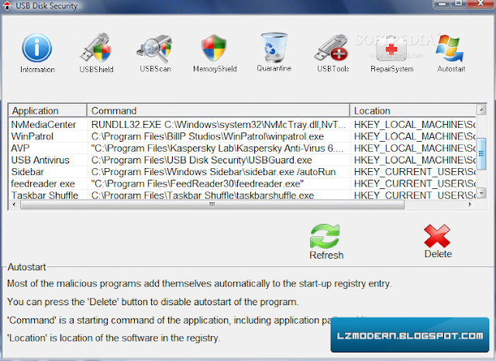This screenshot has height=361, width=496.
Task: Click the horizontal scroll right arrow
Action: click(470, 205)
